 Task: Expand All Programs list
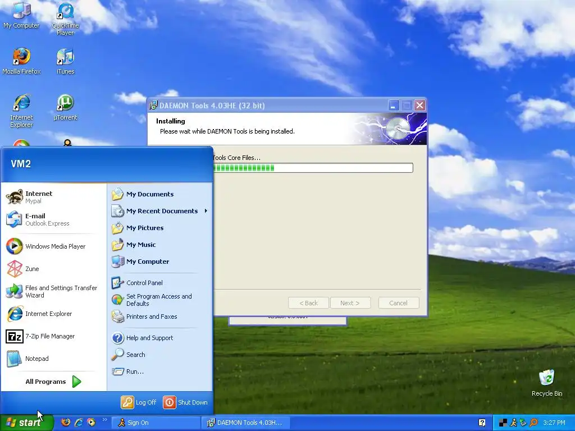tap(53, 382)
